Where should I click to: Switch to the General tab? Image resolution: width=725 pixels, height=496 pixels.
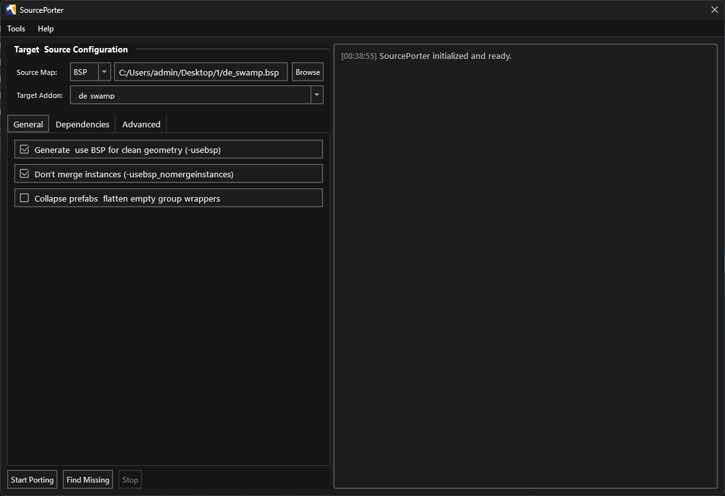tap(28, 124)
